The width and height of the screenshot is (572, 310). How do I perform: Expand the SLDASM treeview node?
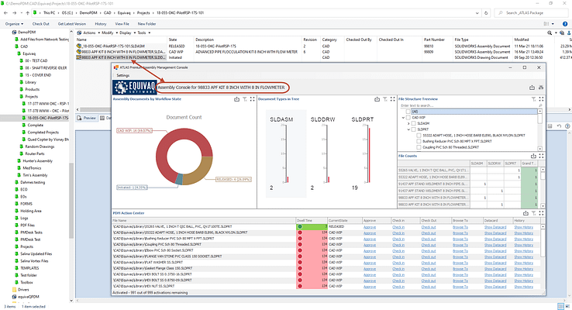(x=408, y=123)
